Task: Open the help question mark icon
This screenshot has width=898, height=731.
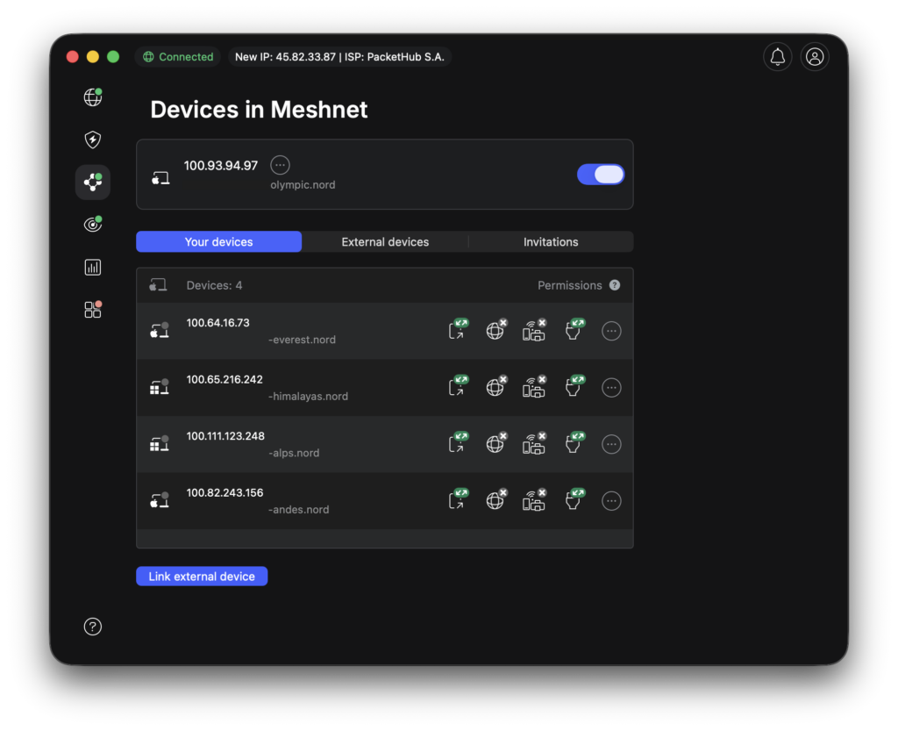Action: [93, 627]
